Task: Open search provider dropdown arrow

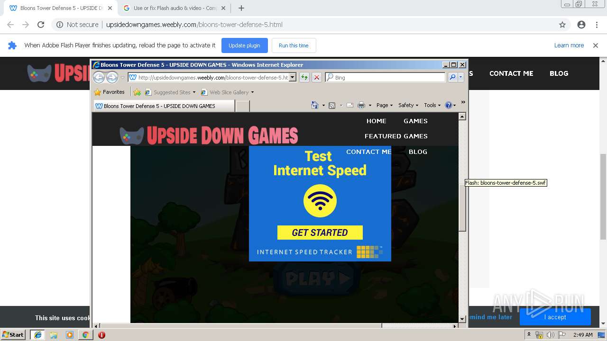Action: 460,77
